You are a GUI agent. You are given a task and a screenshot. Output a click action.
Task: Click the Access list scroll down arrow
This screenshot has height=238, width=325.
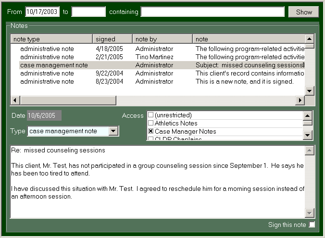(307, 135)
